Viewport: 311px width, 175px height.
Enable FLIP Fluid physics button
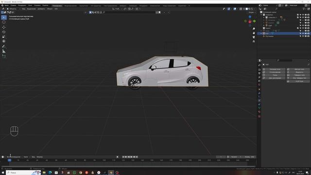coord(298,81)
